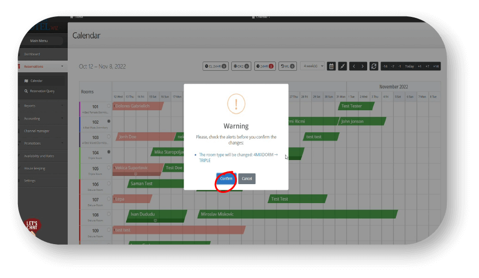The width and height of the screenshot is (479, 278).
Task: Click the blue Confirm button
Action: pyautogui.click(x=226, y=178)
